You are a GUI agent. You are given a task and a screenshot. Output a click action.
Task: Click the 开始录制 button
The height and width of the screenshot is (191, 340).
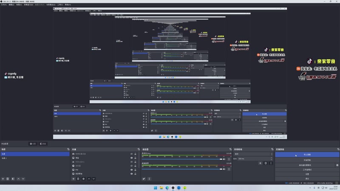coord(307,160)
